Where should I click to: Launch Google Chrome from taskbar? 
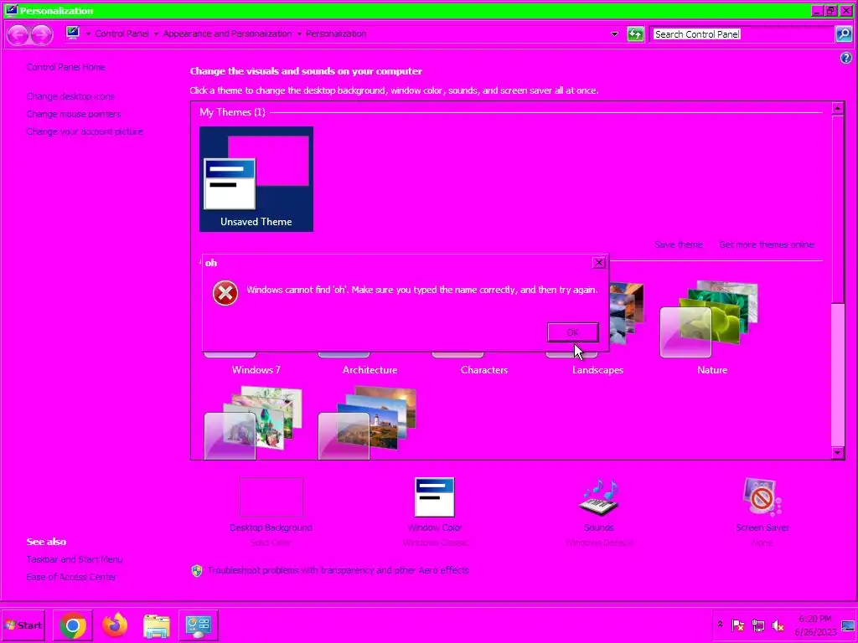[x=73, y=625]
